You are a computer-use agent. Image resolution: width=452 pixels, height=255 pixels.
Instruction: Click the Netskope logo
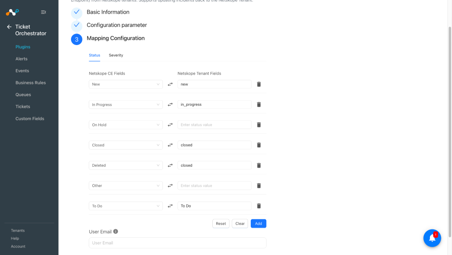pyautogui.click(x=12, y=12)
